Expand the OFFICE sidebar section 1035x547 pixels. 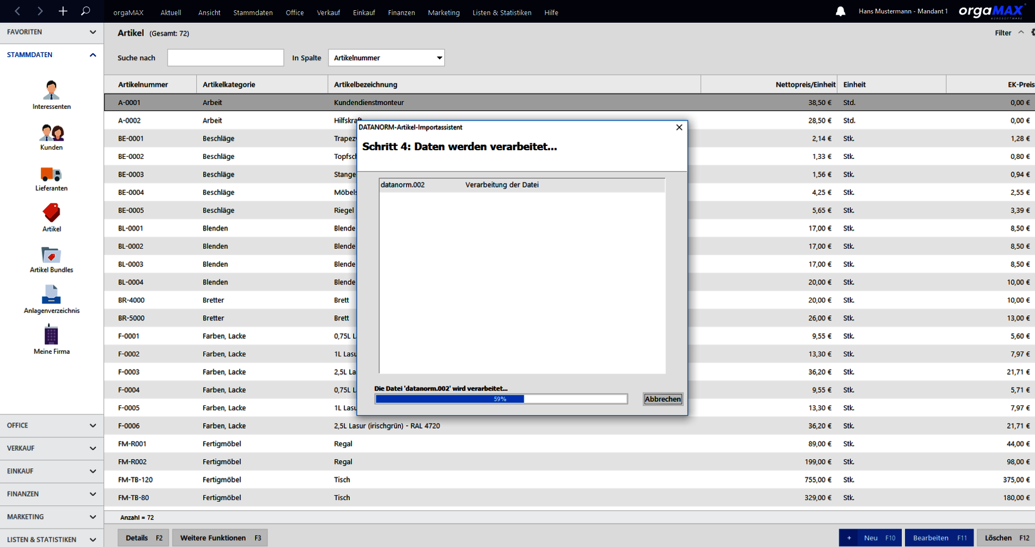coord(51,426)
